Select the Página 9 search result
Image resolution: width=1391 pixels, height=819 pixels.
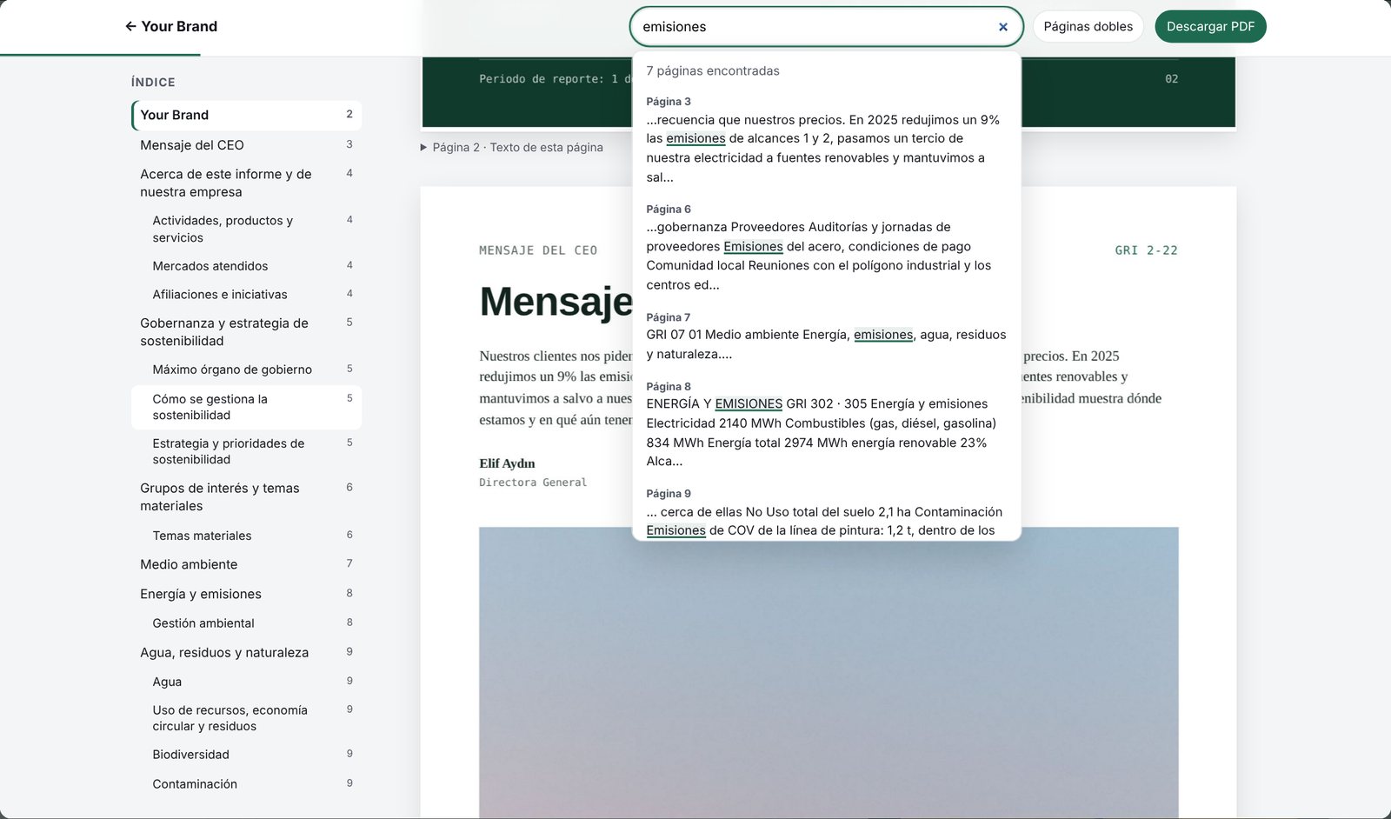(x=826, y=512)
